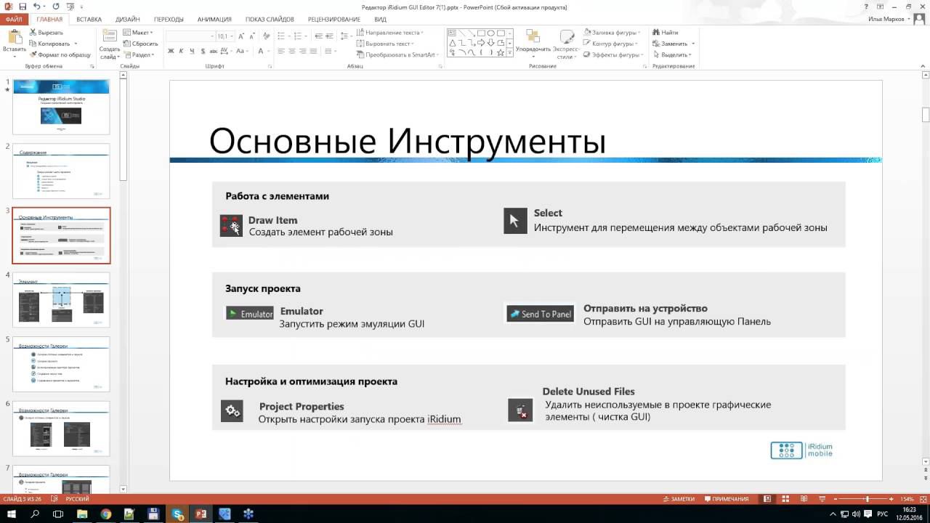
Task: Open the Layout (Макет) dropdown
Action: point(138,33)
